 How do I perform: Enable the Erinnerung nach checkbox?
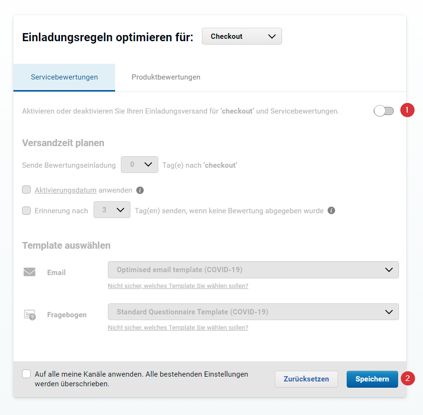coord(26,210)
